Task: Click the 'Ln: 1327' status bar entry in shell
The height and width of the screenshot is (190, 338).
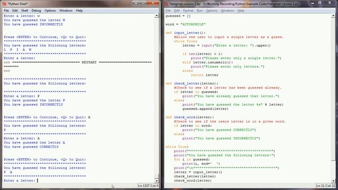Action: 144,185
